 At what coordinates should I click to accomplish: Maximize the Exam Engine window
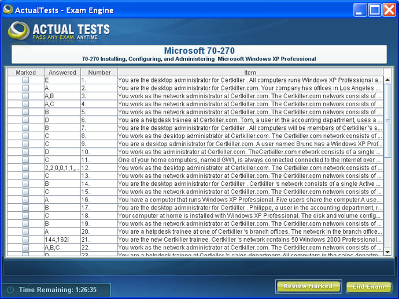pyautogui.click(x=375, y=10)
